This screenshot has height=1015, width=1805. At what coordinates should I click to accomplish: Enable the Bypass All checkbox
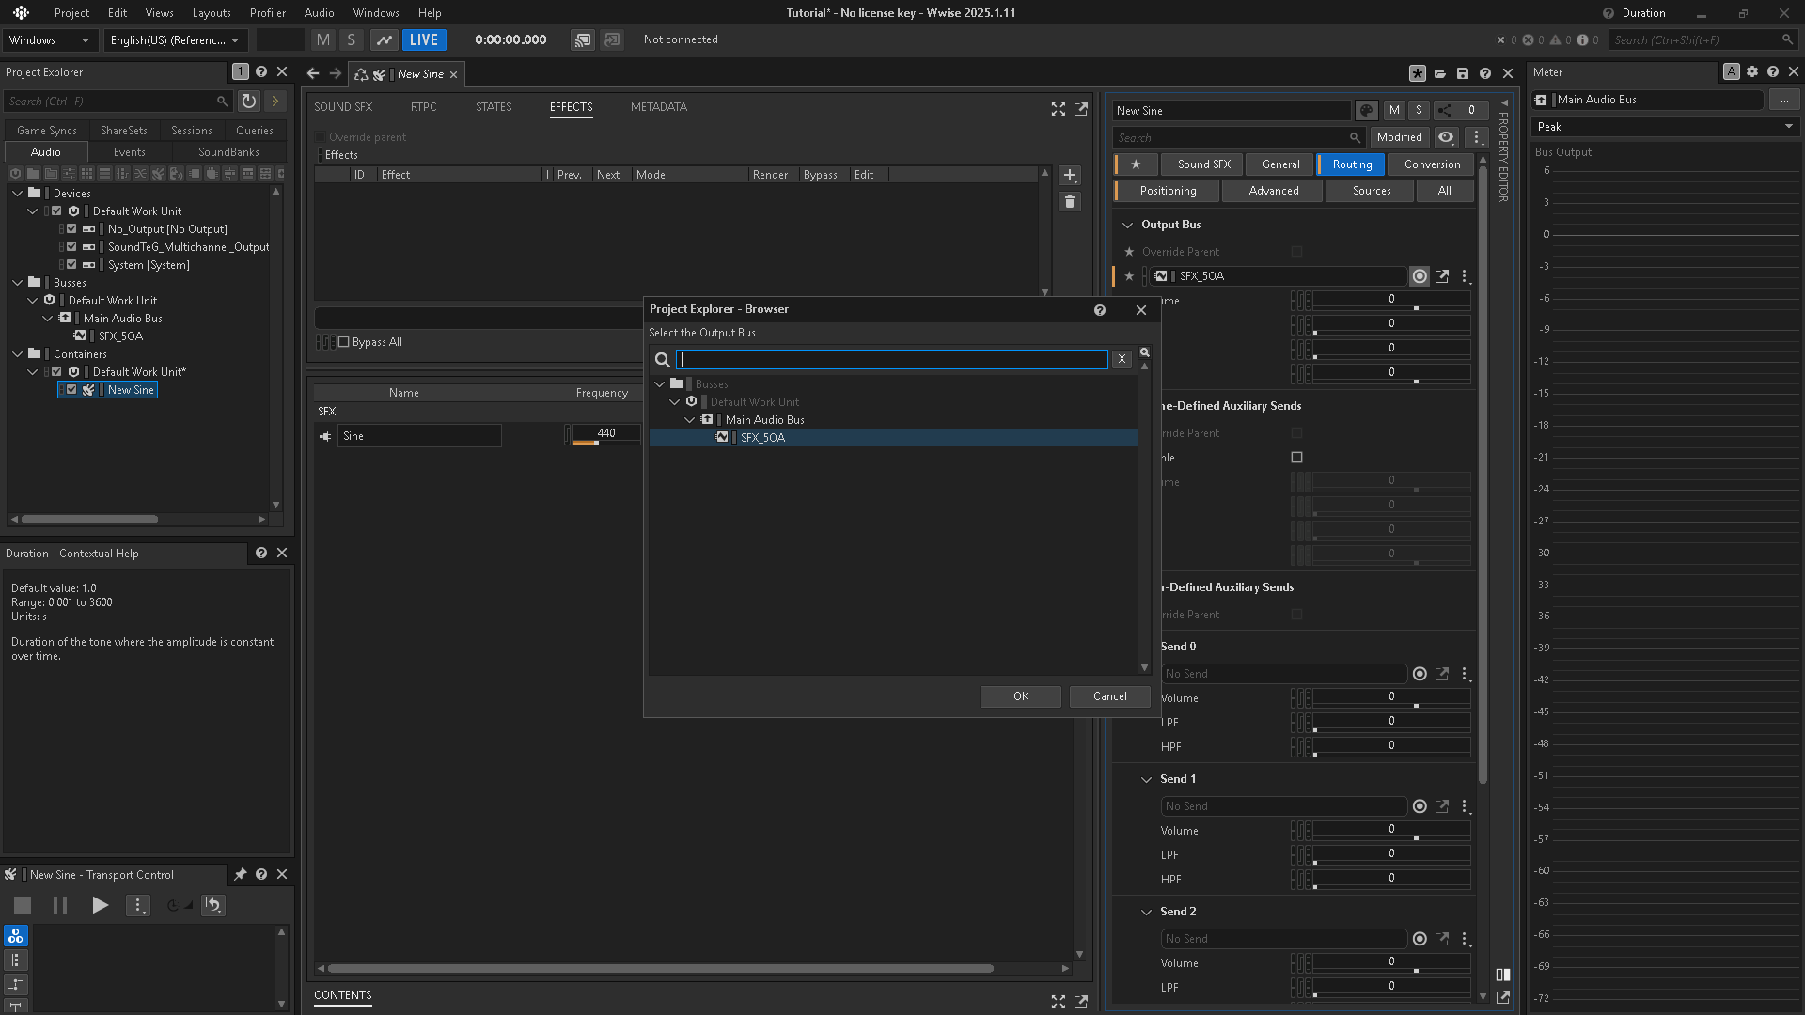(344, 342)
